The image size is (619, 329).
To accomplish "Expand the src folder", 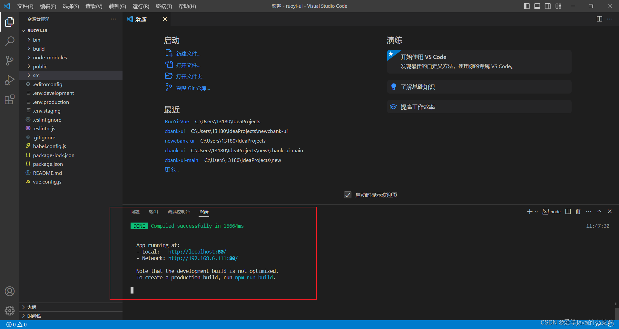I will (71, 75).
